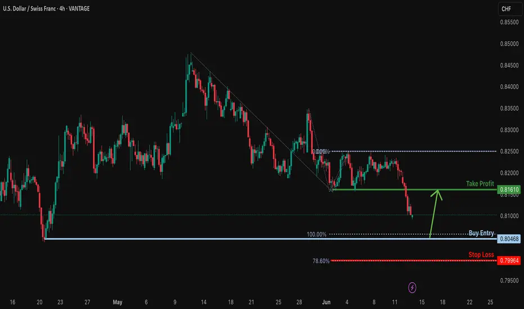Click the purple lightning bolt event icon

point(412,287)
